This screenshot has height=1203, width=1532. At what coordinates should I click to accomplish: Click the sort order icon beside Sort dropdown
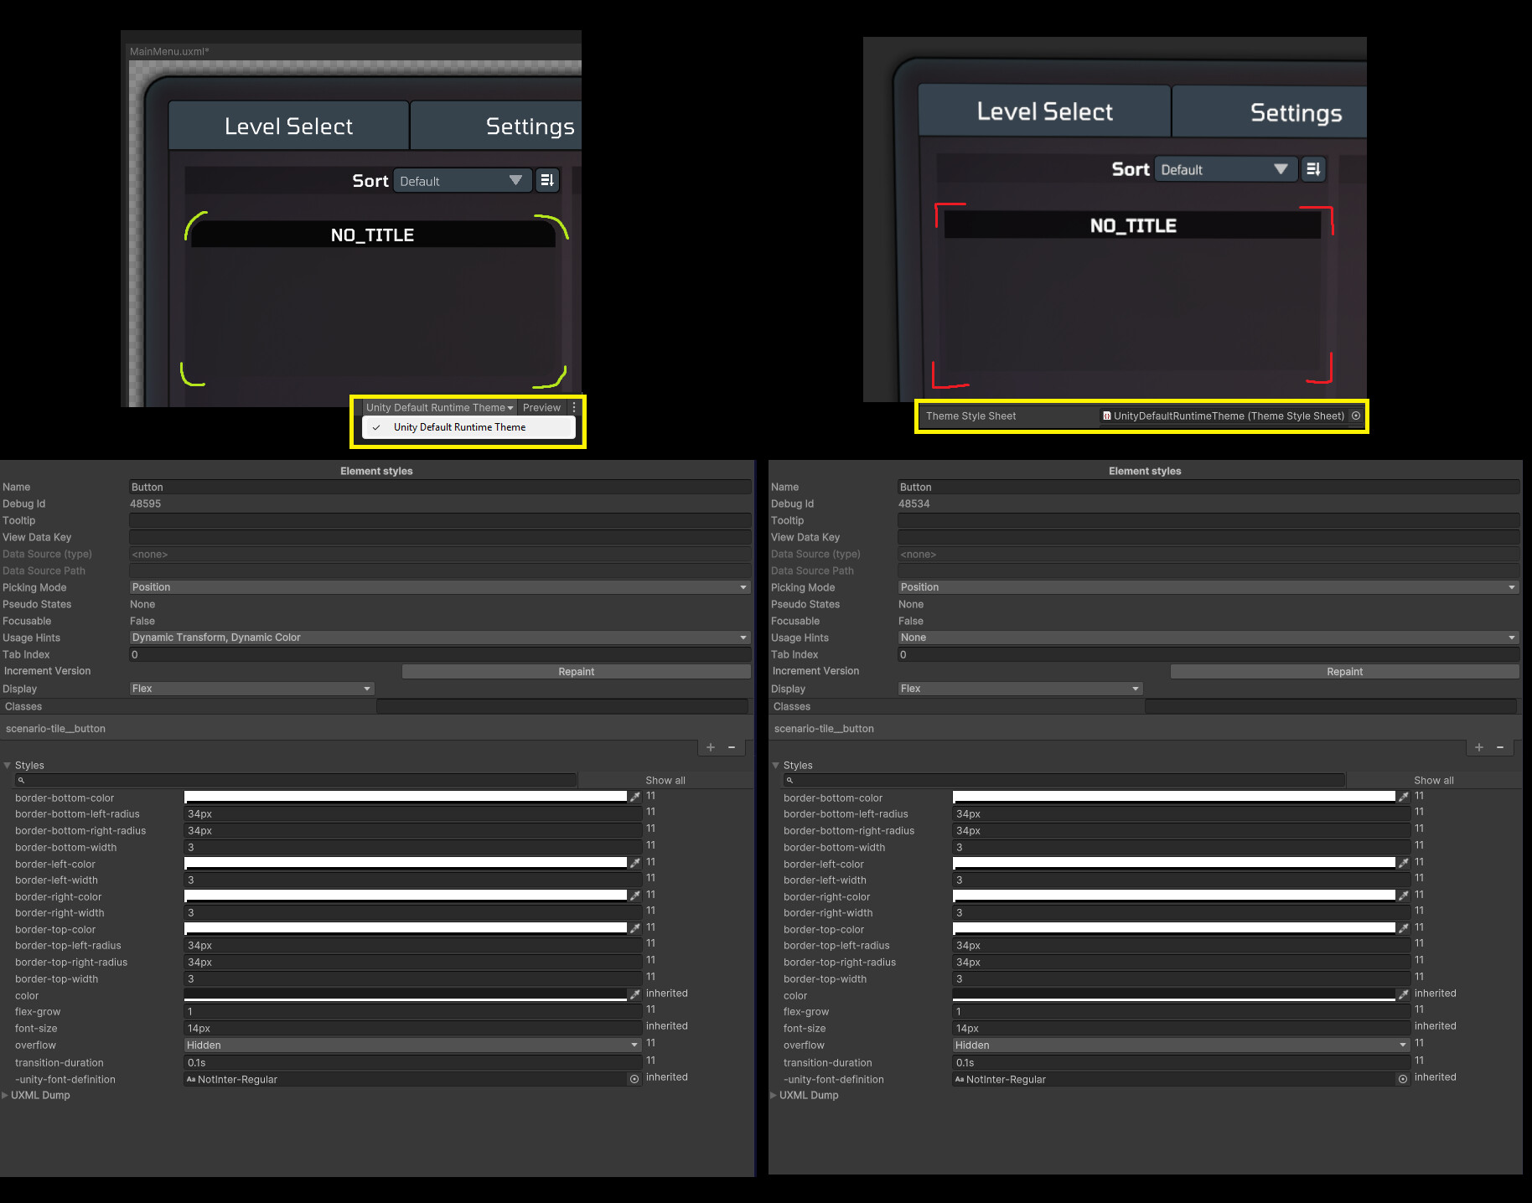click(547, 179)
